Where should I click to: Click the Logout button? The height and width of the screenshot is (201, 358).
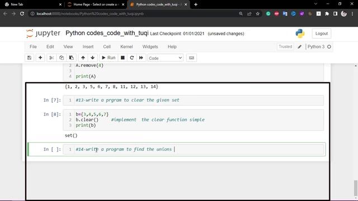(x=322, y=33)
